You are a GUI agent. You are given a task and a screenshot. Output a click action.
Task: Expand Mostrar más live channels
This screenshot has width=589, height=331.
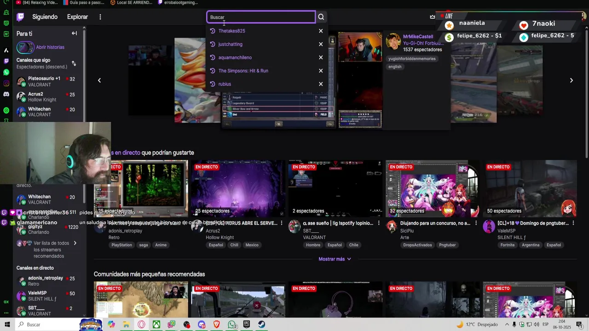pyautogui.click(x=335, y=259)
